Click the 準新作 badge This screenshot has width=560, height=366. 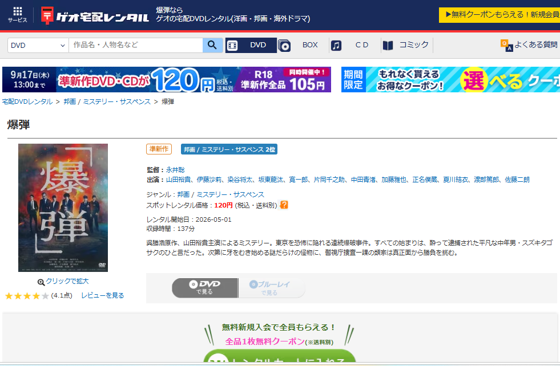click(x=159, y=149)
